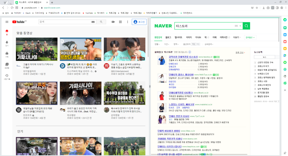288x156 pixels.
Task: Open YouTube on-screen keyboard icon
Action: tap(93, 22)
